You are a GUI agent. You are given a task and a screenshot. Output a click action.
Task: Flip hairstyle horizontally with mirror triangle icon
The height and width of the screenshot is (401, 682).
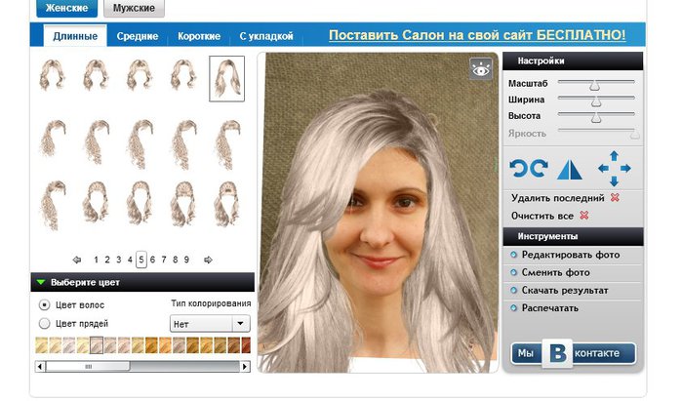point(570,169)
